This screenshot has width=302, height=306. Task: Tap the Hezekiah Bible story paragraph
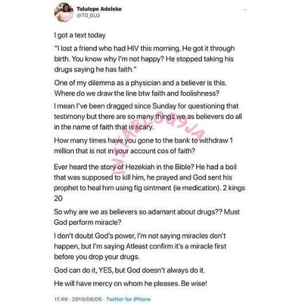(x=150, y=183)
